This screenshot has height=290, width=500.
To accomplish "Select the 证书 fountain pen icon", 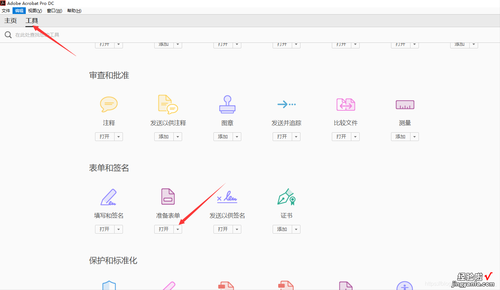I will (x=287, y=197).
